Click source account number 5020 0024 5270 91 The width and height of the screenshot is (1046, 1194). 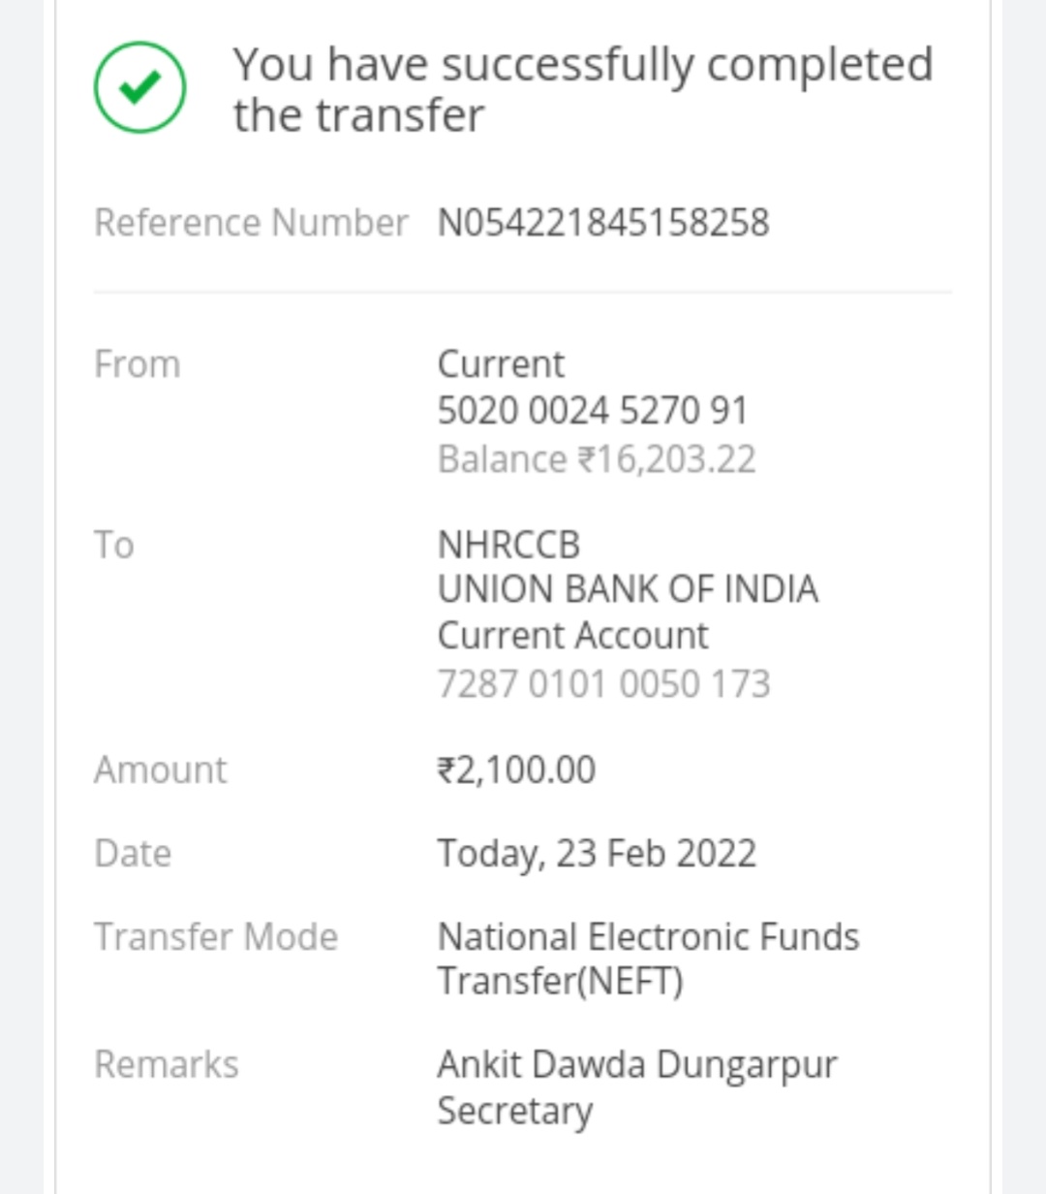point(593,411)
